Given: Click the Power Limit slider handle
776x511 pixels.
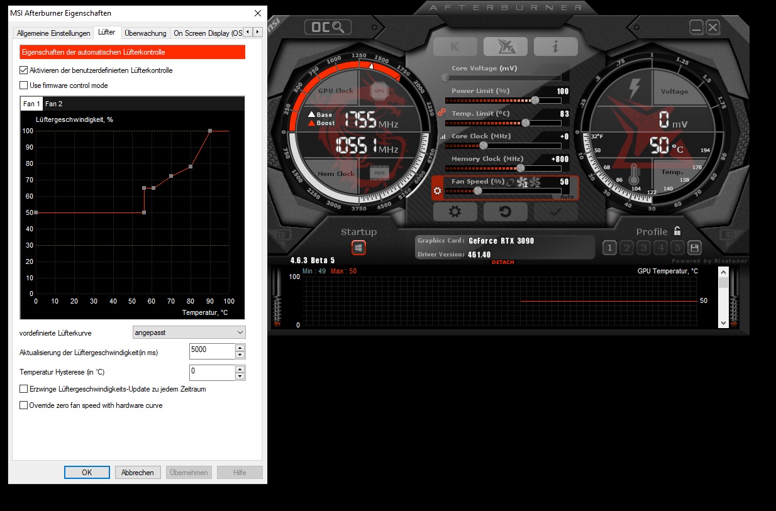Looking at the screenshot, I should (535, 100).
